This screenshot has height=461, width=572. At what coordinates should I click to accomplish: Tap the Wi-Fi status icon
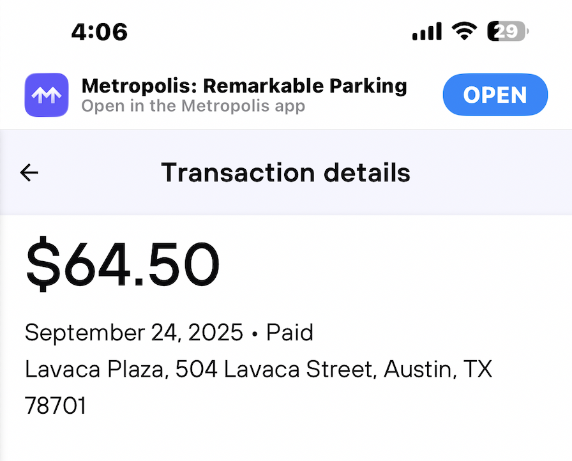(464, 31)
